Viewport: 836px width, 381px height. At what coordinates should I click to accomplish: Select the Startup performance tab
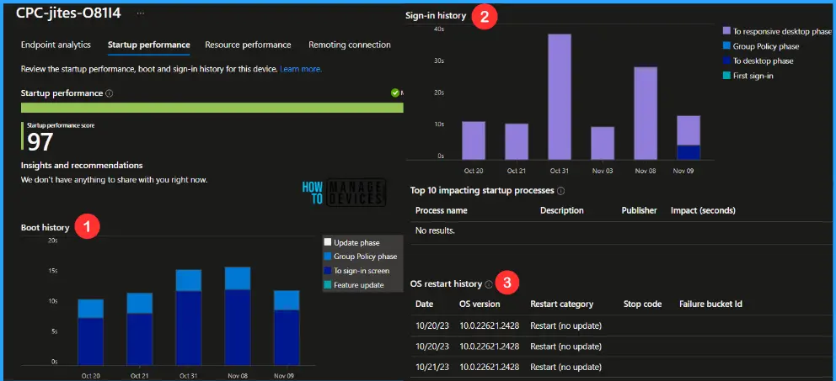149,45
